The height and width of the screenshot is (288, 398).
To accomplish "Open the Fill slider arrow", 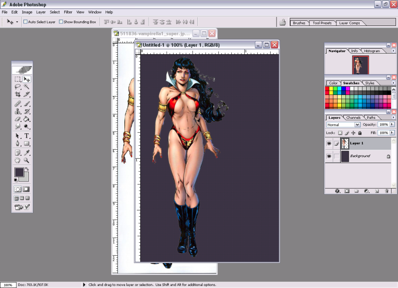I will 392,132.
